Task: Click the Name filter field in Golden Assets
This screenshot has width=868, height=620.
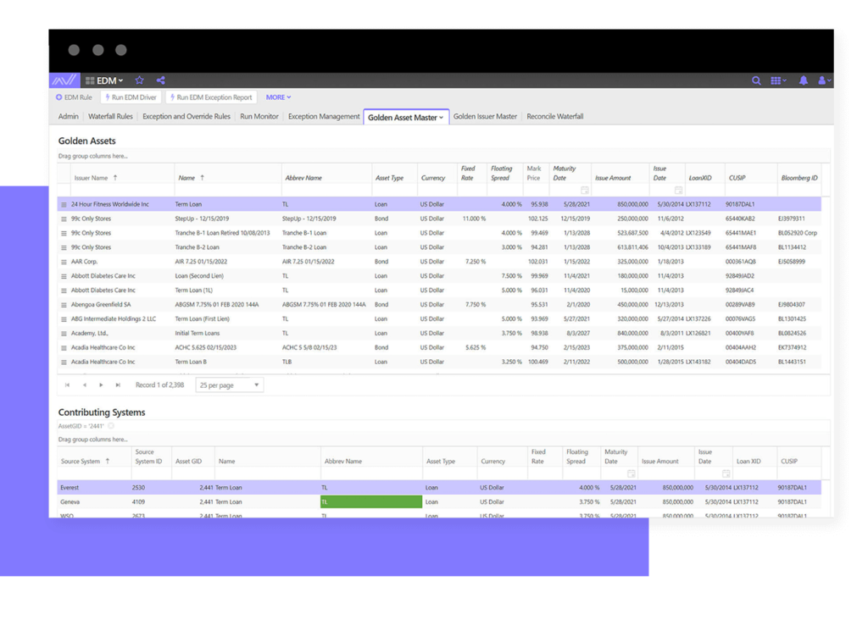Action: pos(228,191)
